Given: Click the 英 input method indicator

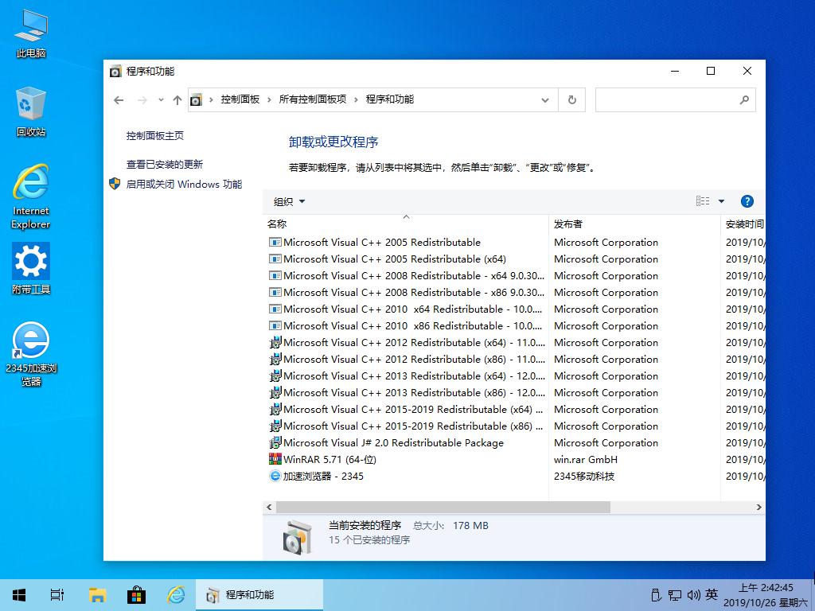Looking at the screenshot, I should [x=712, y=595].
